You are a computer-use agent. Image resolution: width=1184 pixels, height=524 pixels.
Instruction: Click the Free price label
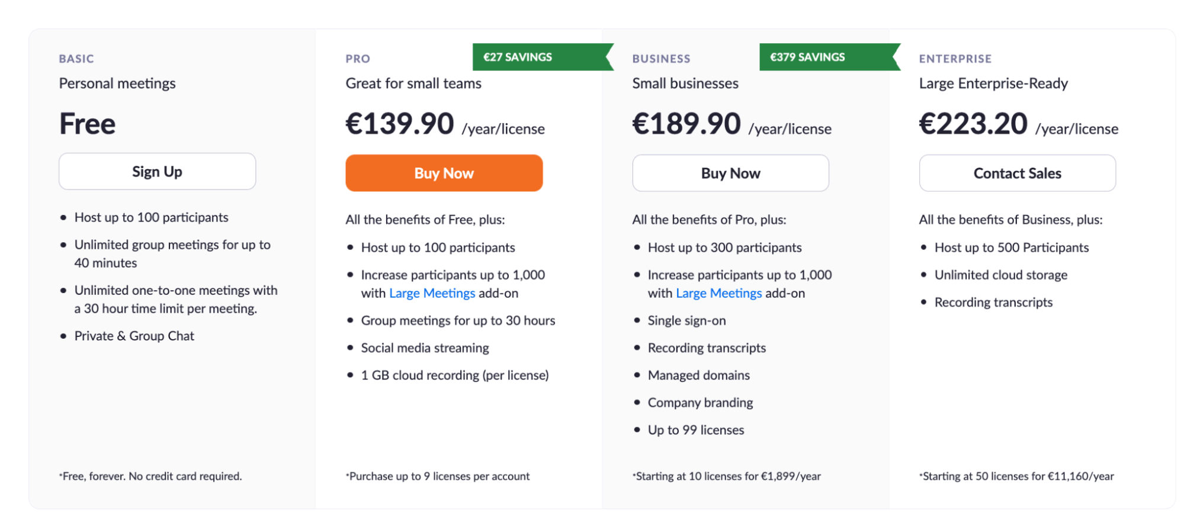pyautogui.click(x=86, y=123)
